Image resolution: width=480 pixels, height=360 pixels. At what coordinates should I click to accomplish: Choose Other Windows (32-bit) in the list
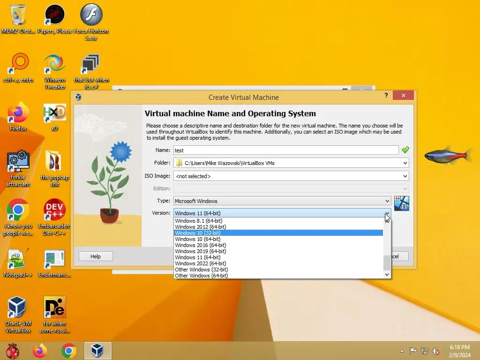click(x=278, y=270)
